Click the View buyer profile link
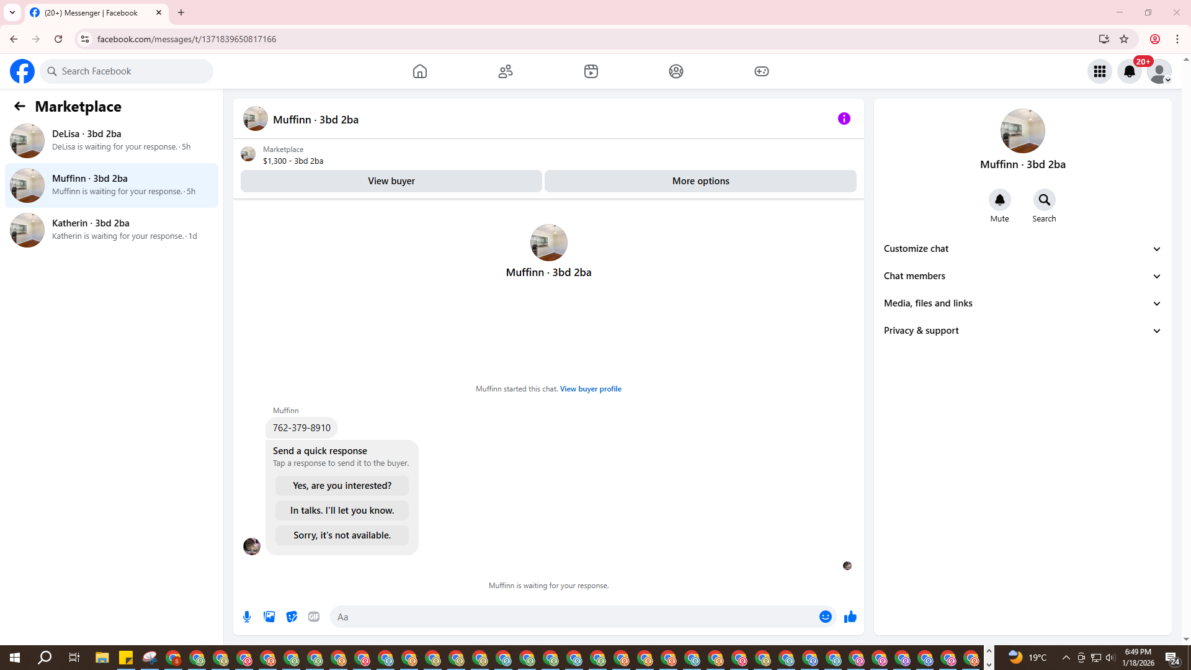Screen dimensions: 1191x670 591,389
